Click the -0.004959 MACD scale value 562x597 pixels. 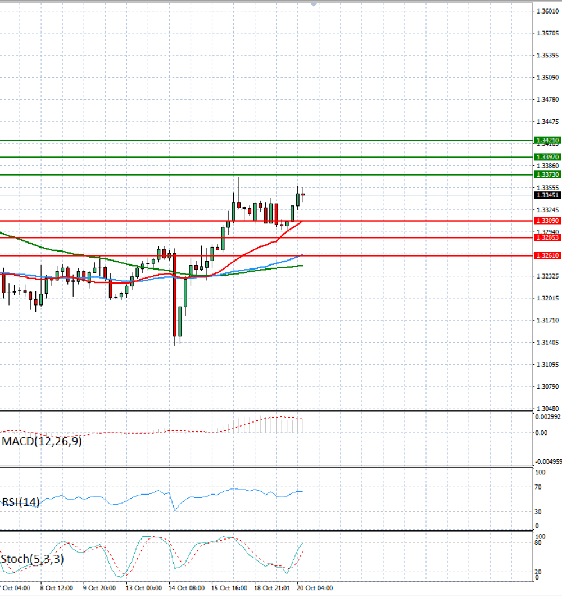[549, 461]
